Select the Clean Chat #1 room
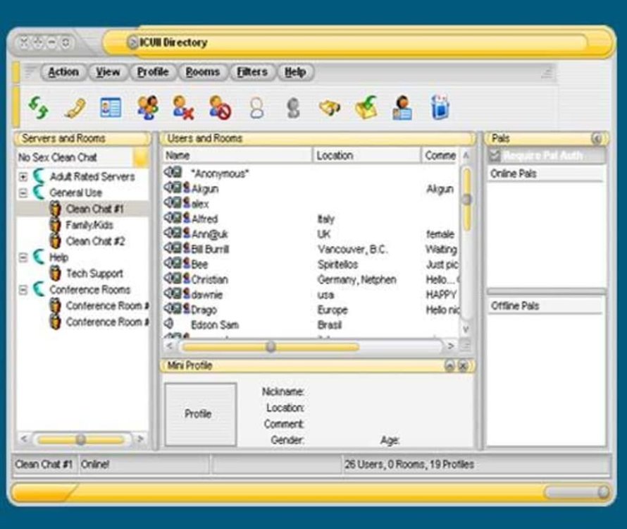The image size is (627, 529). click(95, 209)
